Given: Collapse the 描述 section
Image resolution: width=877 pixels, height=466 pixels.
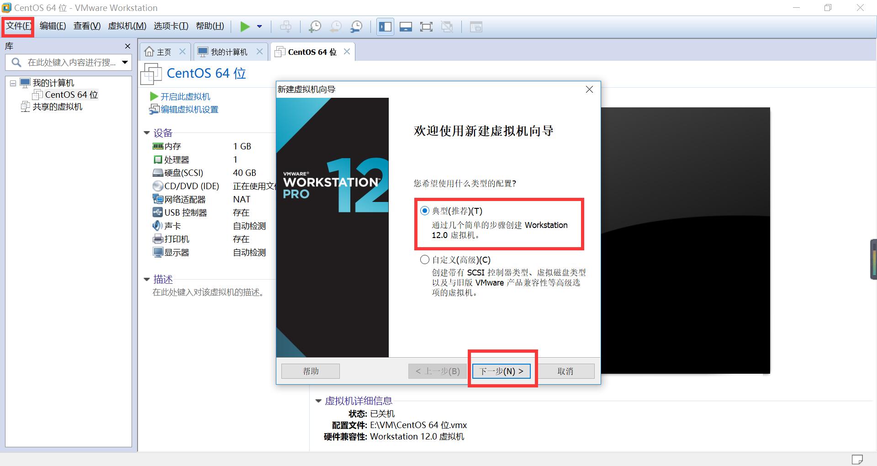Looking at the screenshot, I should tap(147, 279).
